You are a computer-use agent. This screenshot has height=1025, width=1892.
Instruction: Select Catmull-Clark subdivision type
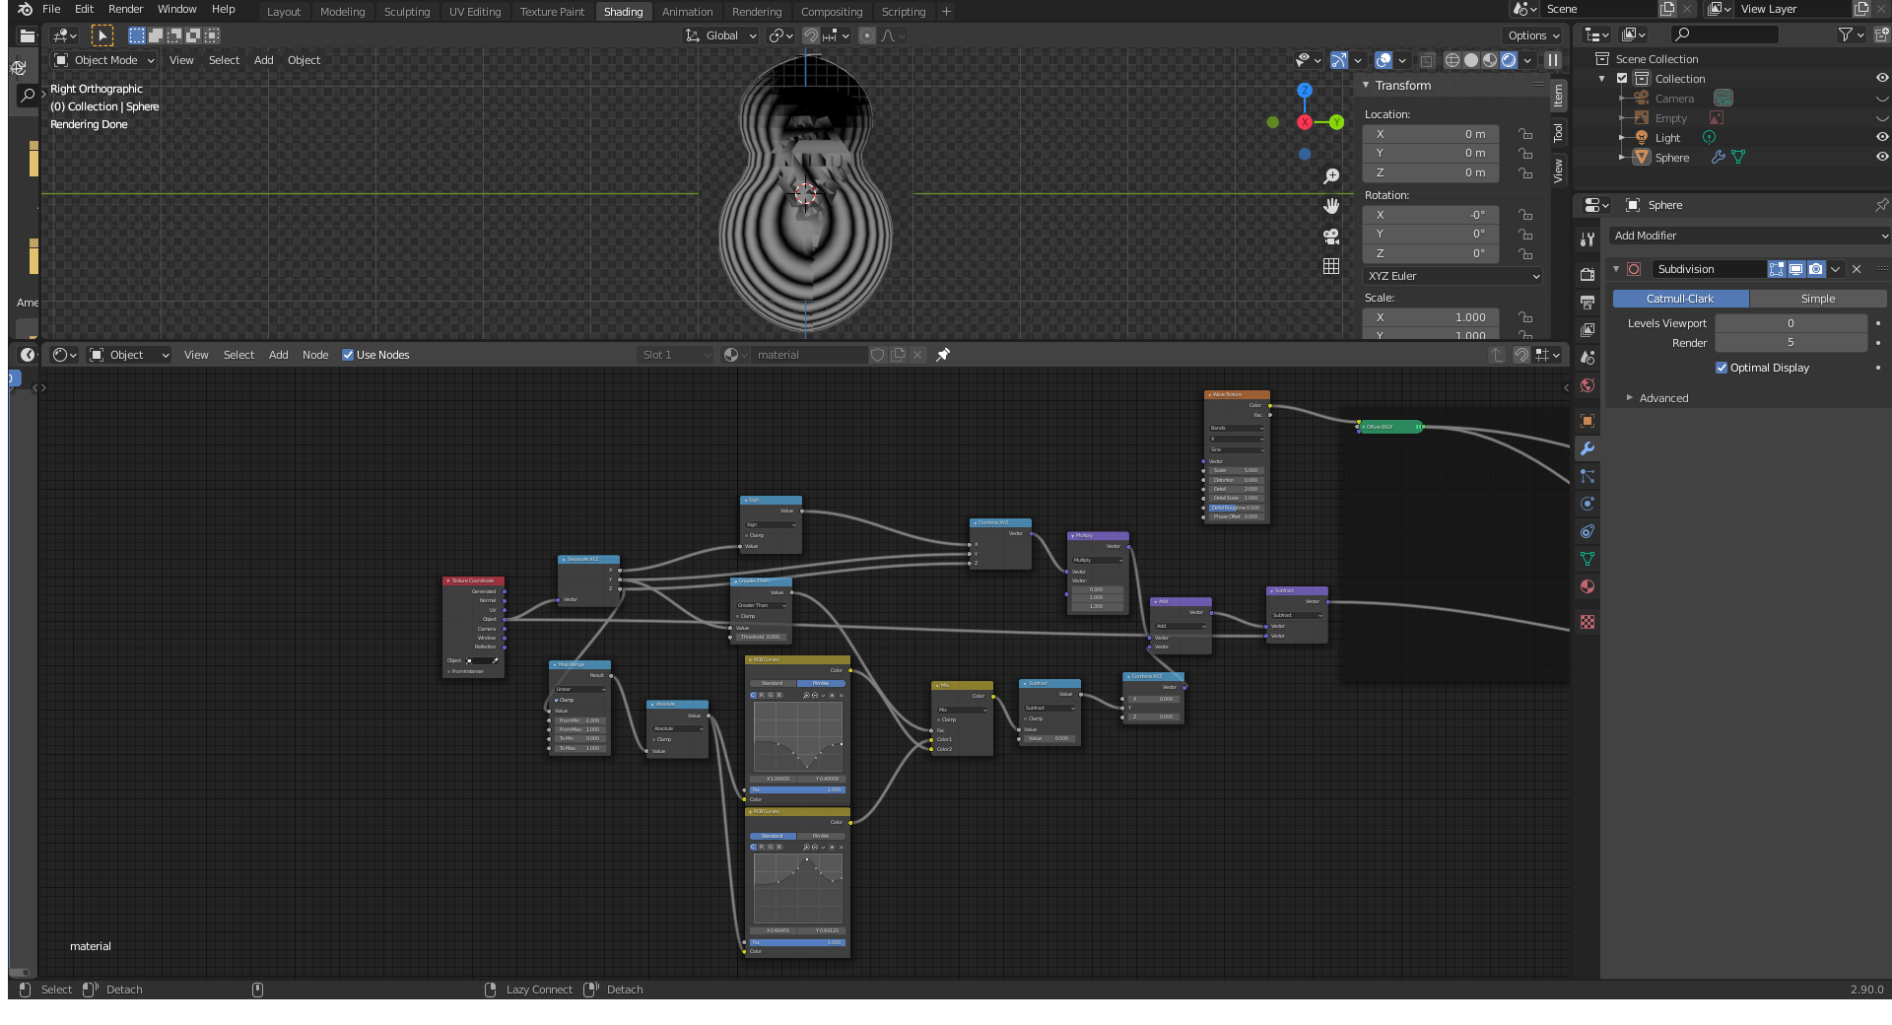point(1680,299)
